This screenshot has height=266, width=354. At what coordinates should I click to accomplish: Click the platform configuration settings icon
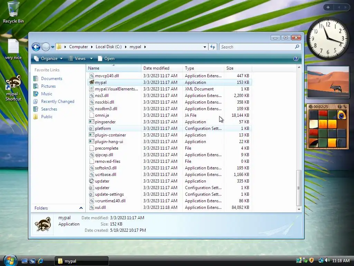tap(91, 128)
